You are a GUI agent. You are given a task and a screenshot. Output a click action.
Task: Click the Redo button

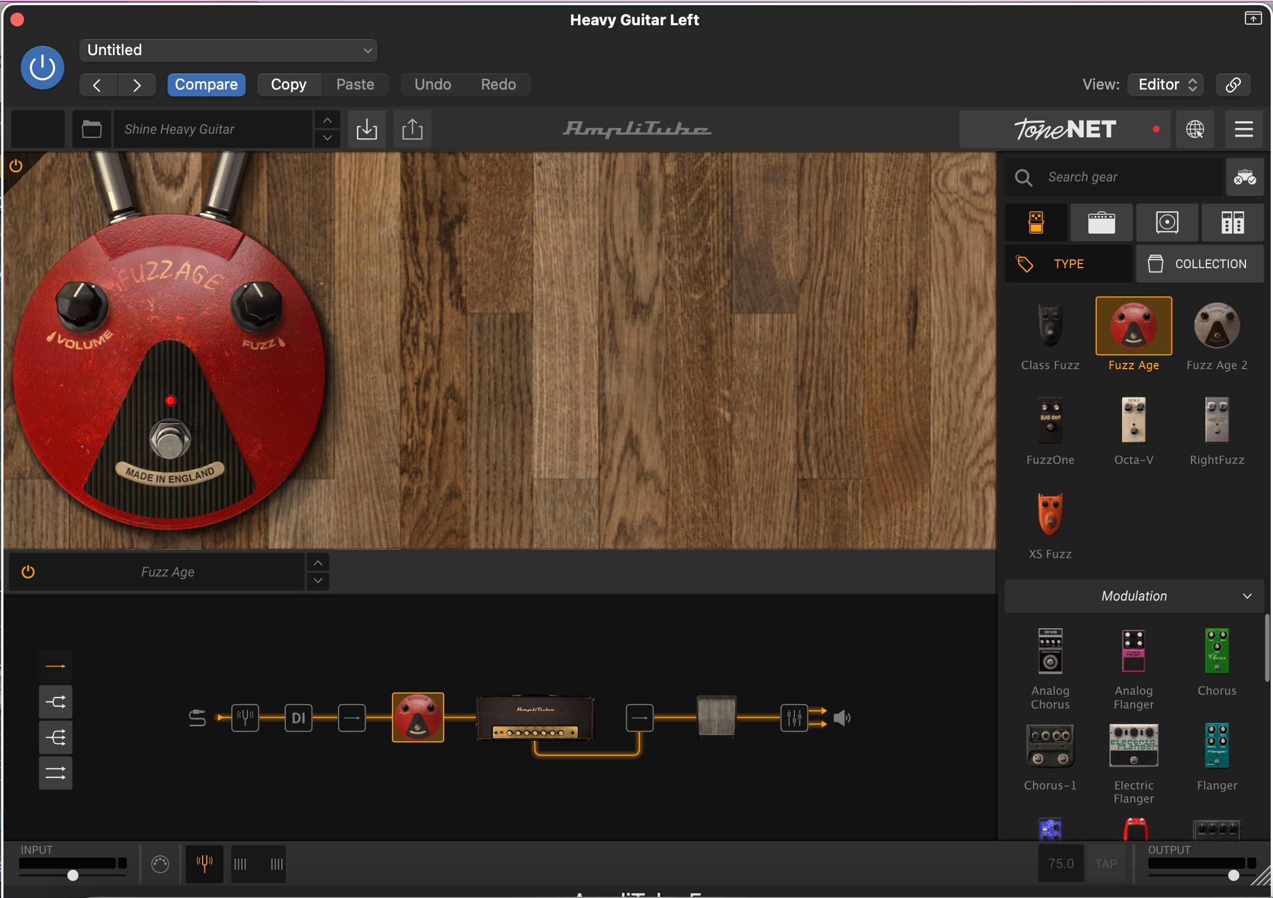click(x=498, y=84)
